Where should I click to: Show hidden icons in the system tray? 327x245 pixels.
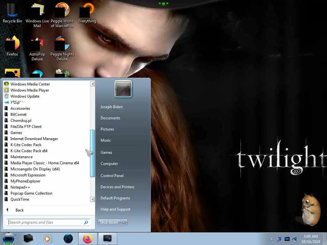[271, 239]
